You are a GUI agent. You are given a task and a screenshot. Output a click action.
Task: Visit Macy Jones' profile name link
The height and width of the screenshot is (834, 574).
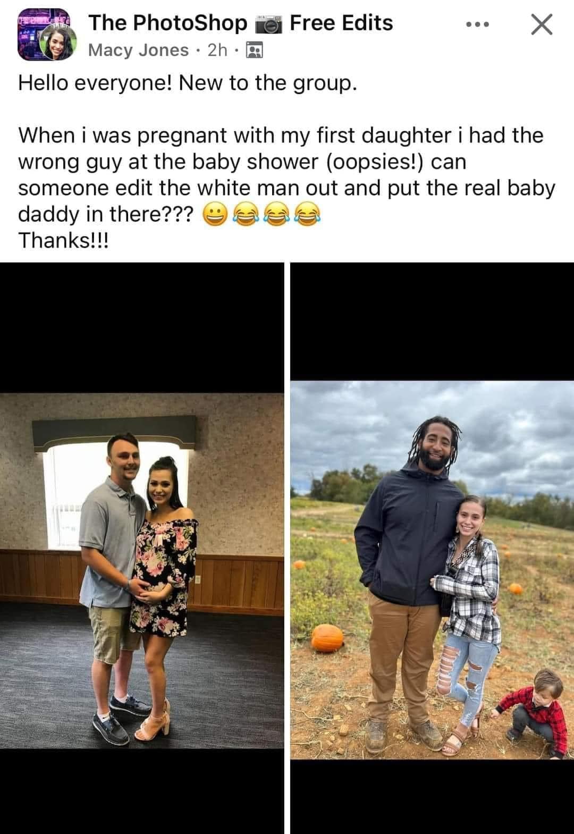click(x=138, y=50)
